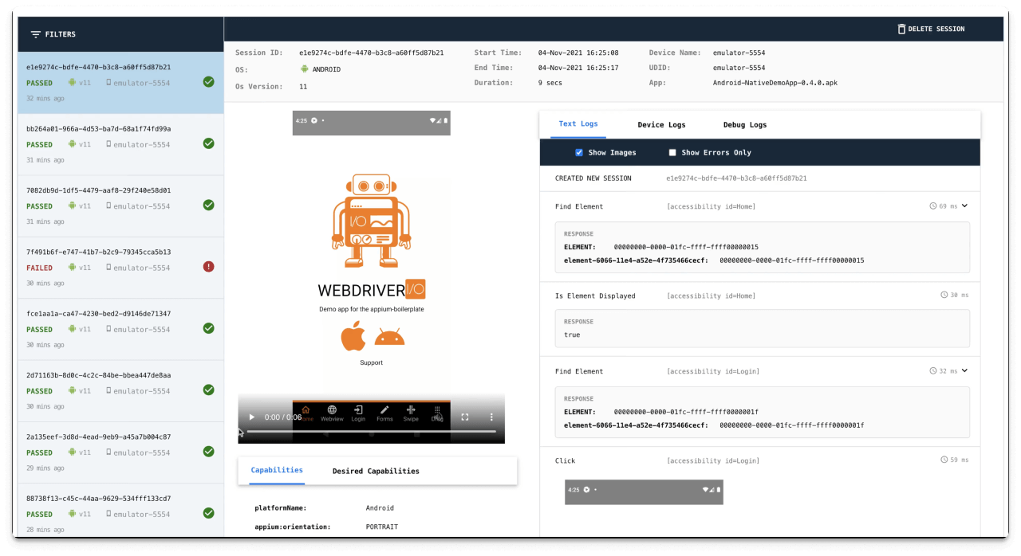The width and height of the screenshot is (1021, 556).
Task: Open session 7082db9d-1df5-4479 in list
Action: [x=120, y=206]
